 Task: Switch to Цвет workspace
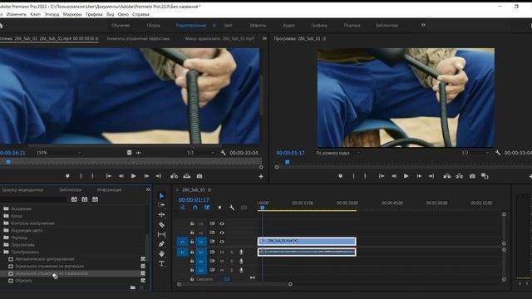pos(228,25)
